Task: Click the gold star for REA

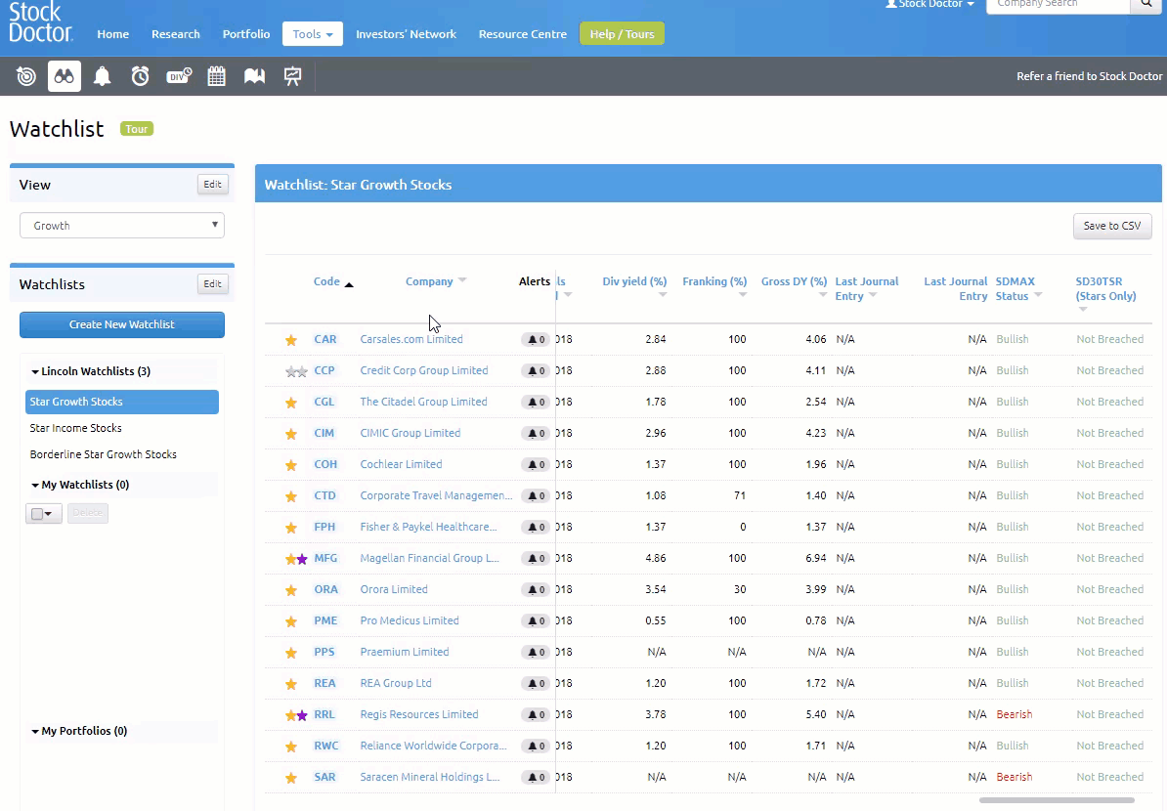Action: coord(291,684)
